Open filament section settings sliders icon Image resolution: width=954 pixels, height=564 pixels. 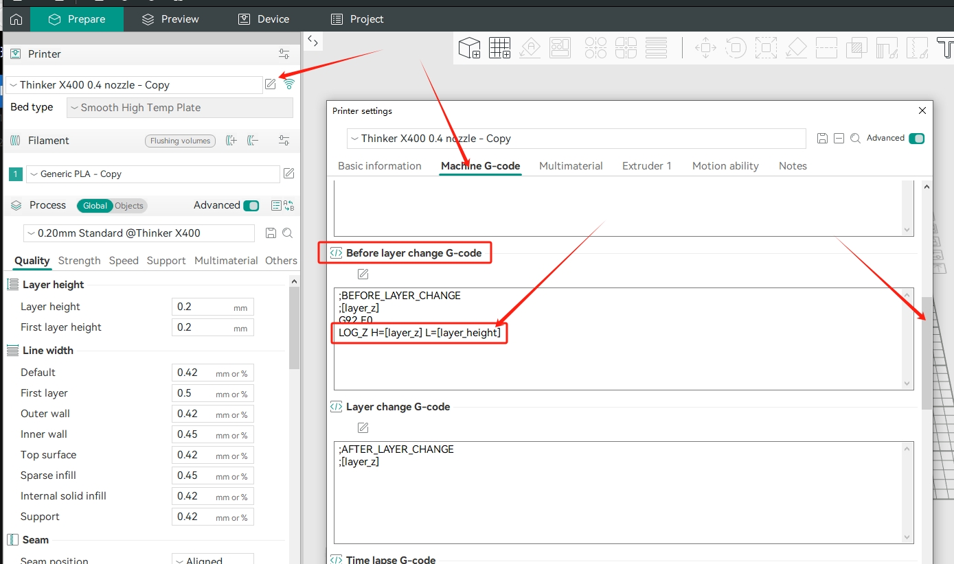284,141
